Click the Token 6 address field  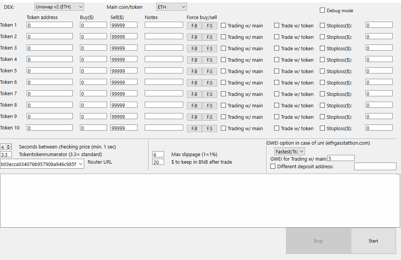pyautogui.click(x=50, y=82)
